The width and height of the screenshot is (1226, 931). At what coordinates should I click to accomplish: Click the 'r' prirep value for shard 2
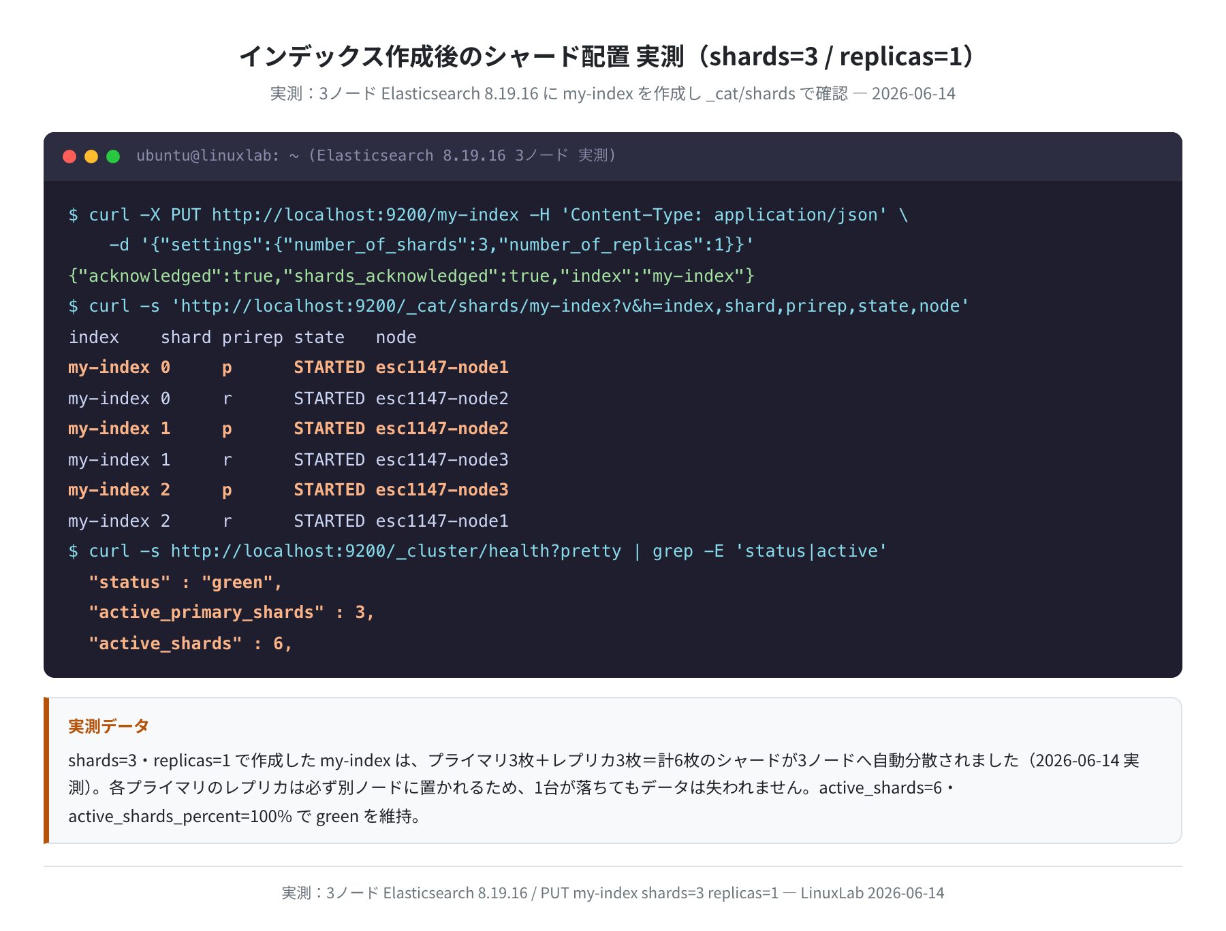tap(227, 522)
